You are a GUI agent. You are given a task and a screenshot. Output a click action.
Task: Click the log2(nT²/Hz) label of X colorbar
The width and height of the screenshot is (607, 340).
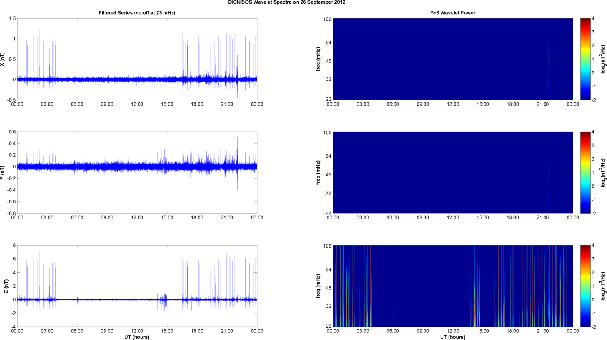coord(603,59)
